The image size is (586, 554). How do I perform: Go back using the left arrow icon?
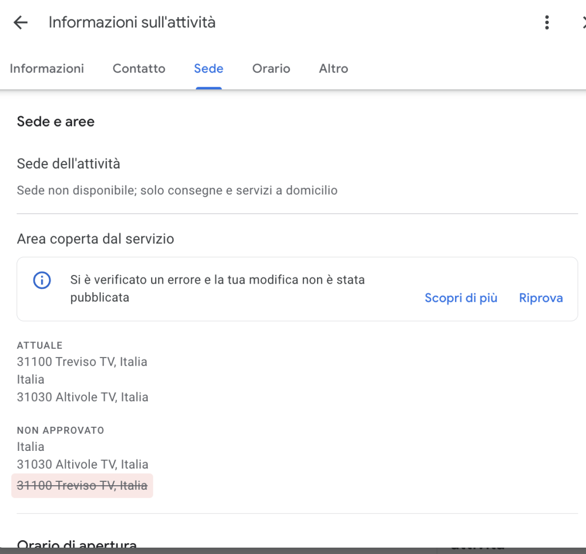[x=20, y=22]
